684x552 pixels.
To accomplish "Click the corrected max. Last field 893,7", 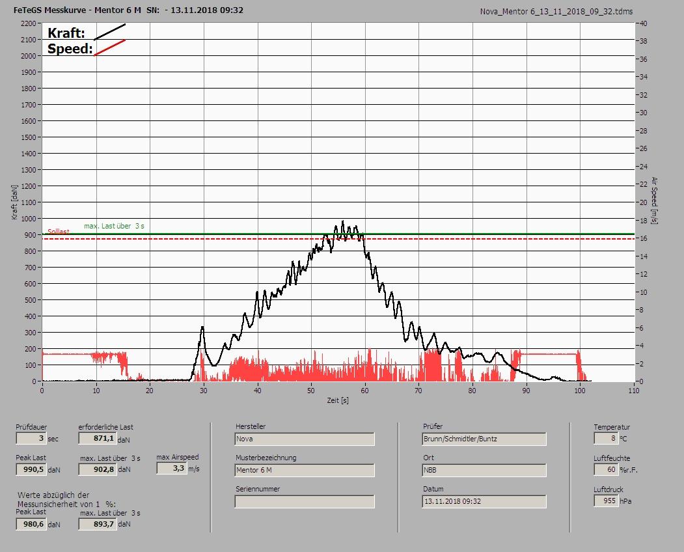I will click(97, 524).
